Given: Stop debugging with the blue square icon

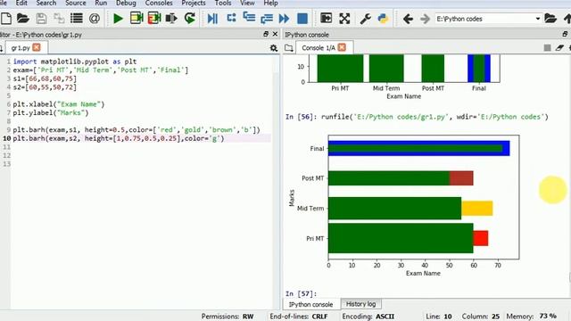Looking at the screenshot, I should 302,18.
